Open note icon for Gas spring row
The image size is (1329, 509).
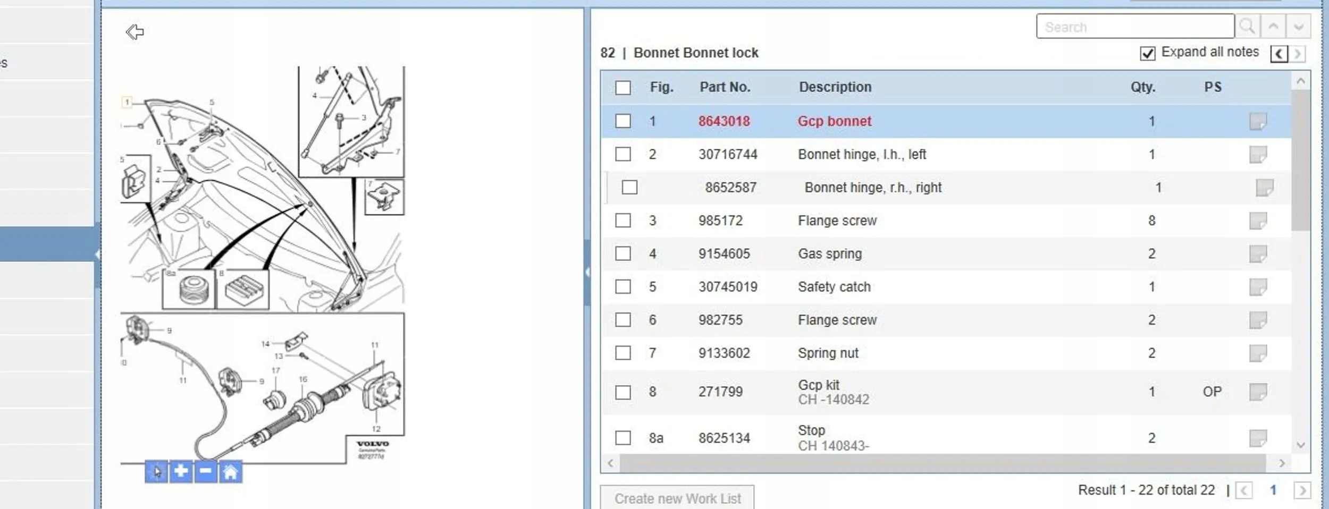1258,253
